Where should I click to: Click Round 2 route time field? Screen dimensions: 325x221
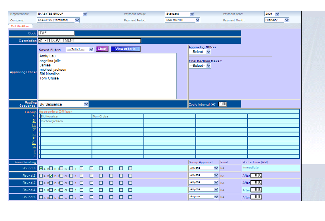[x=256, y=175]
